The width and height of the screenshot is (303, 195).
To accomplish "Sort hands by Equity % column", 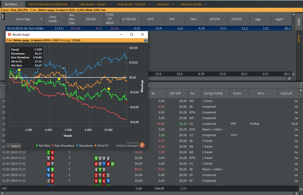I will (x=286, y=93).
